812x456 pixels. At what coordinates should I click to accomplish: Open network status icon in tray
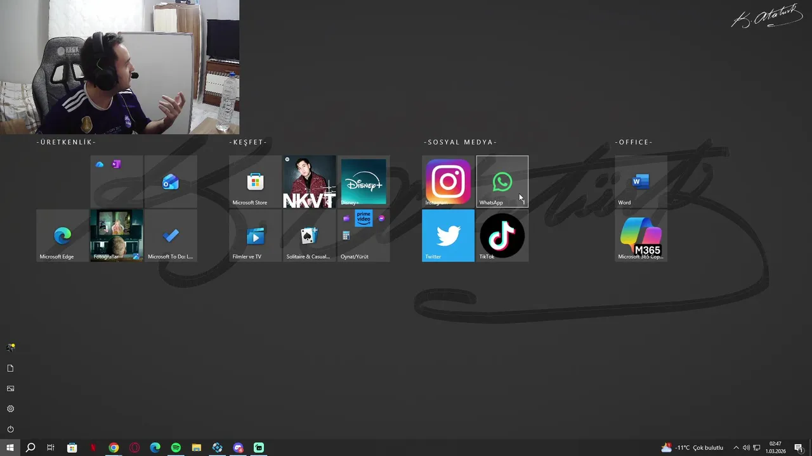tap(757, 448)
